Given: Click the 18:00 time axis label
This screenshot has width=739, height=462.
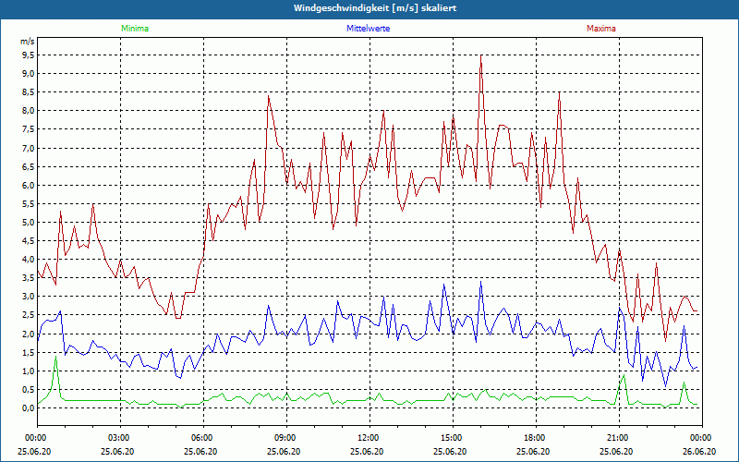Looking at the screenshot, I should (536, 438).
